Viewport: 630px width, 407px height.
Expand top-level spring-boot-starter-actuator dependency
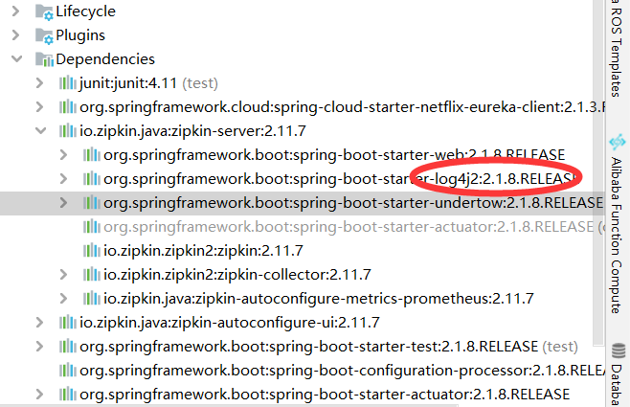[x=39, y=395]
